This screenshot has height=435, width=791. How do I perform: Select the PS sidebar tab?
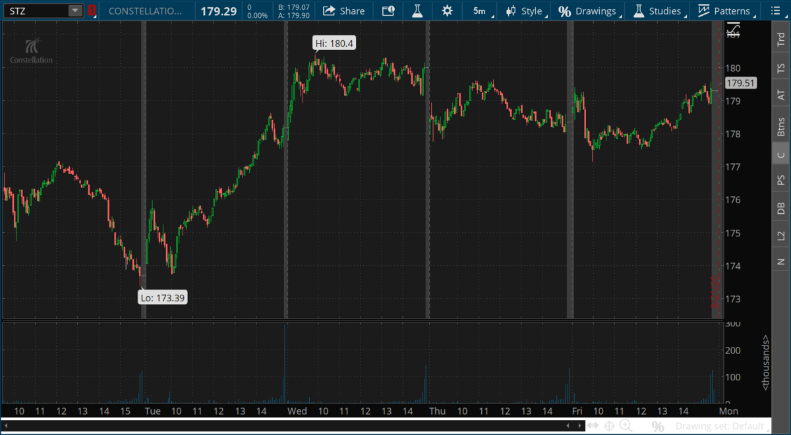tap(781, 180)
